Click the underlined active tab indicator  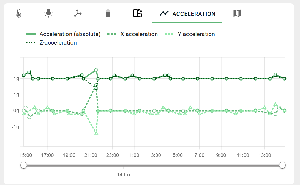pyautogui.click(x=188, y=23)
